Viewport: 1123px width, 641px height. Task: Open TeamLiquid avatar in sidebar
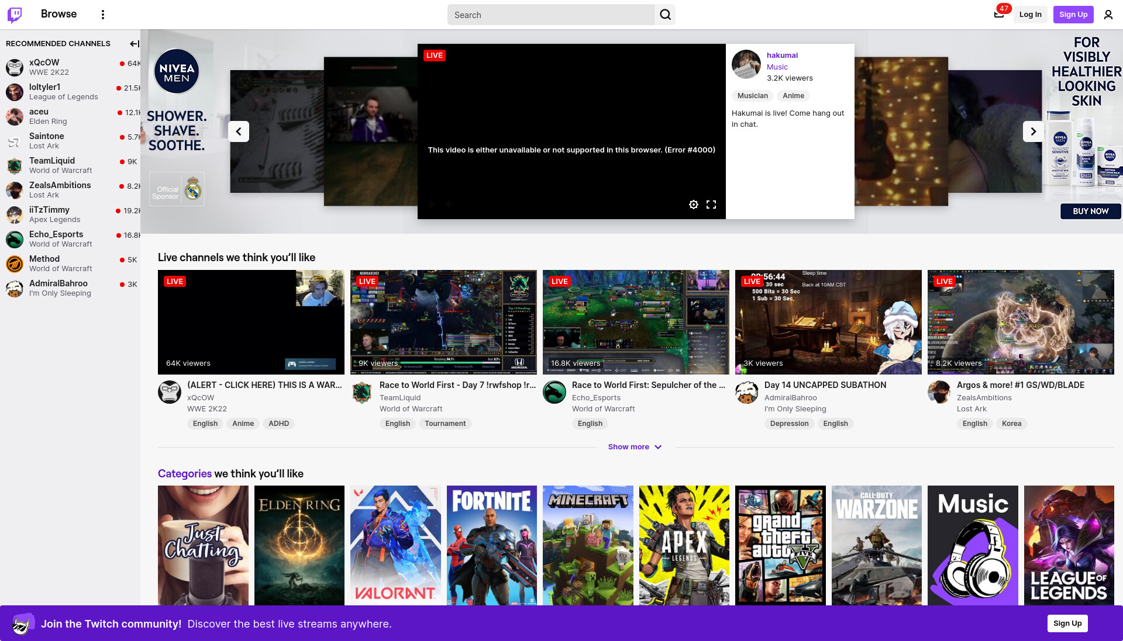tap(15, 165)
